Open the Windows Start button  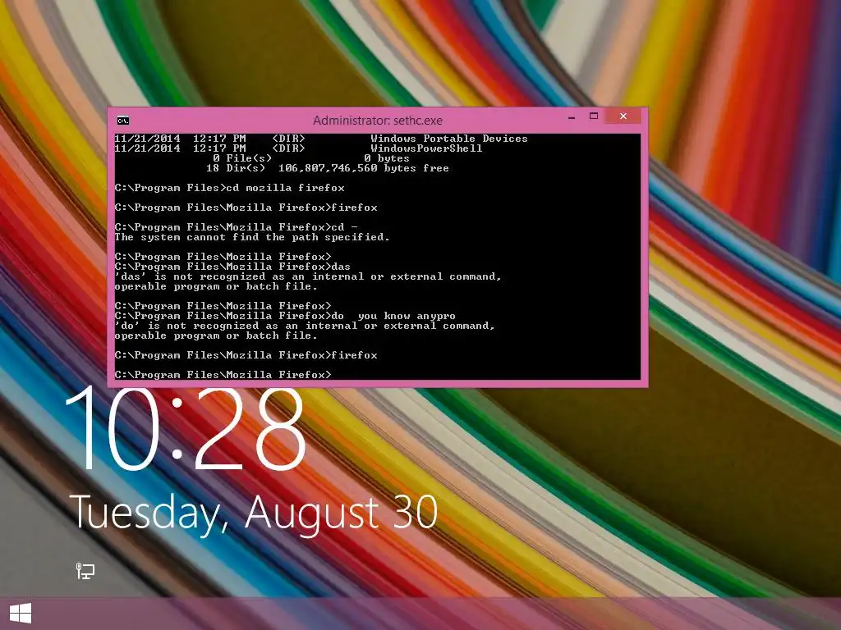coord(21,614)
